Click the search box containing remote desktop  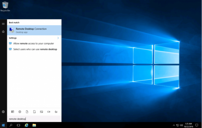click(34, 119)
